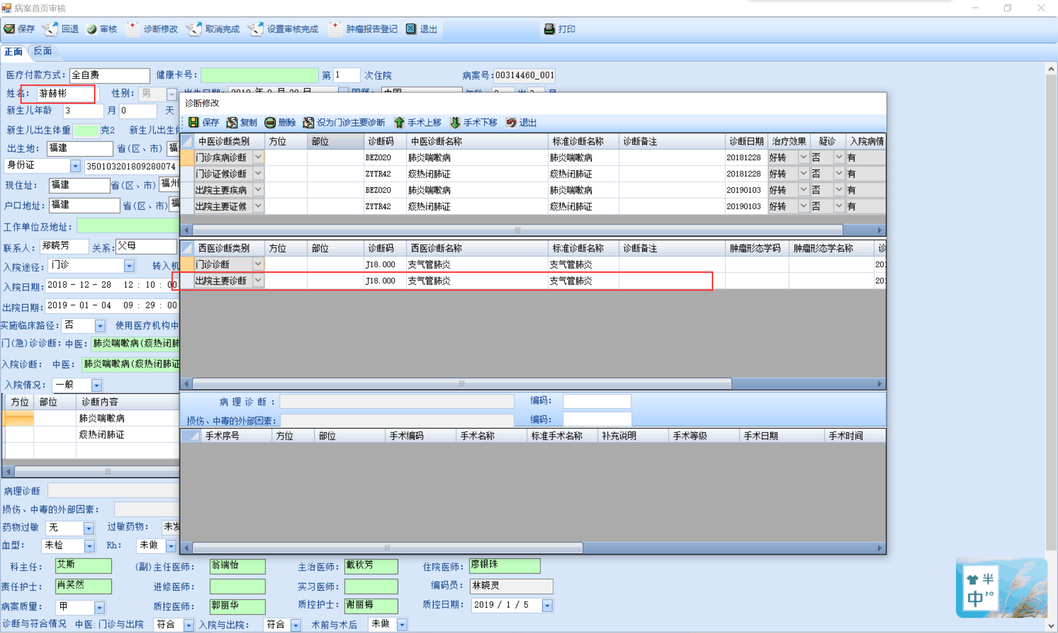Click 删除 delete icon in diagnosis dialog
Viewport: 1058px width, 633px height.
pos(270,123)
